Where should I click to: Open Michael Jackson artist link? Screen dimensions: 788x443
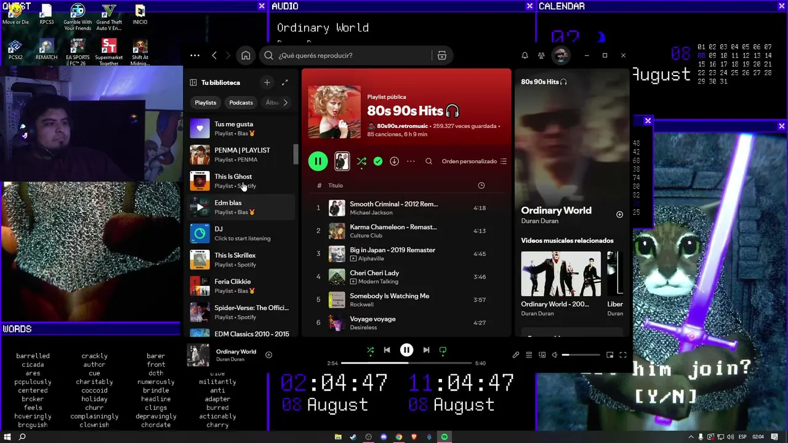pos(371,212)
